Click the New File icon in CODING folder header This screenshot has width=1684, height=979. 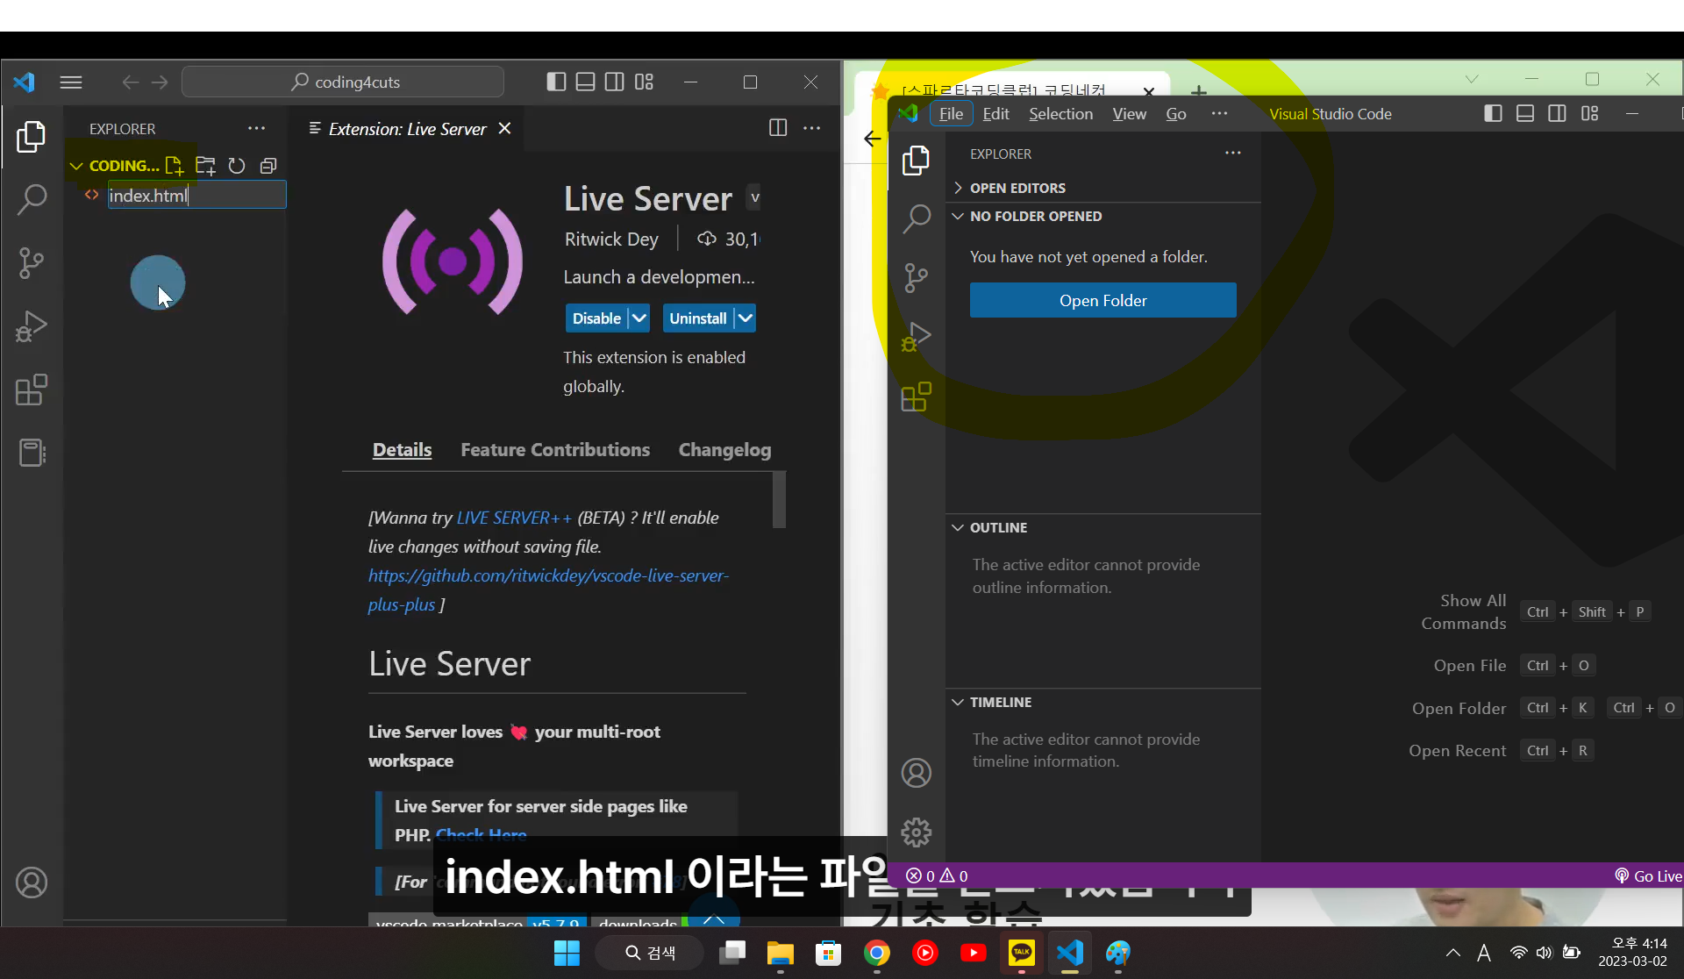pos(174,166)
